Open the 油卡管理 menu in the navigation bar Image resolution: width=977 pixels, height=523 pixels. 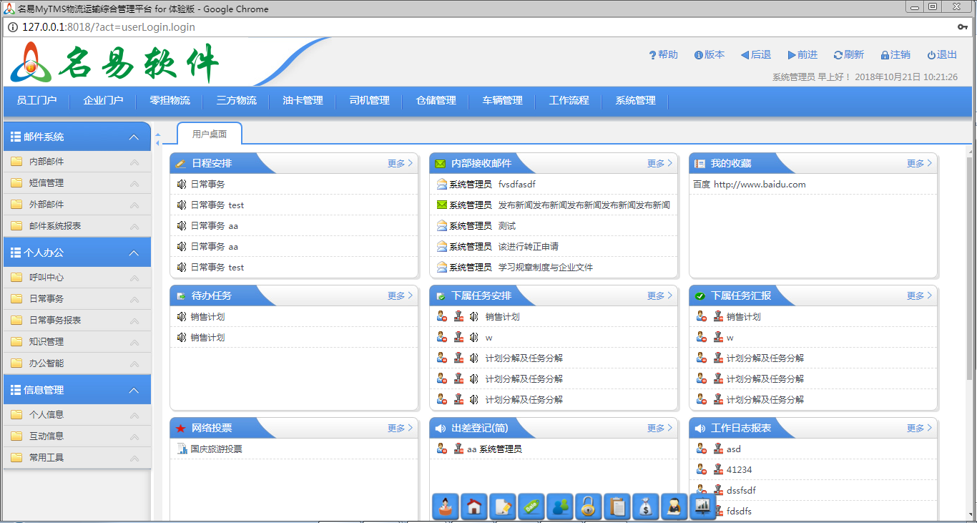[303, 101]
